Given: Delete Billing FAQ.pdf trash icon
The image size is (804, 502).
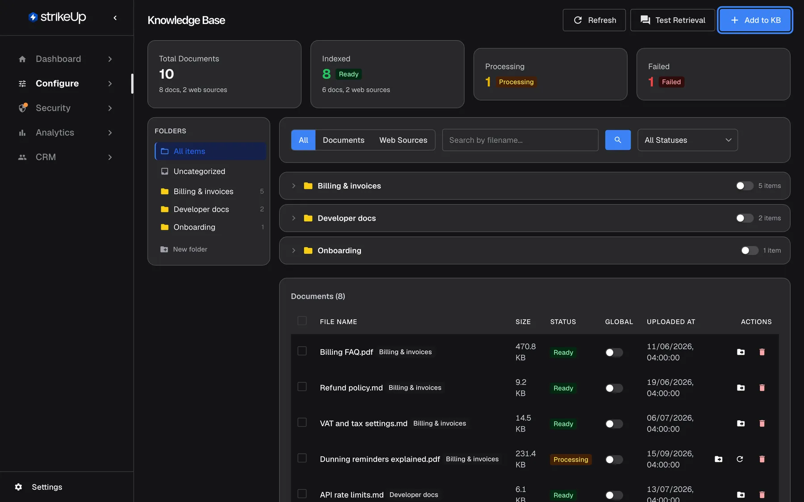Looking at the screenshot, I should tap(762, 352).
